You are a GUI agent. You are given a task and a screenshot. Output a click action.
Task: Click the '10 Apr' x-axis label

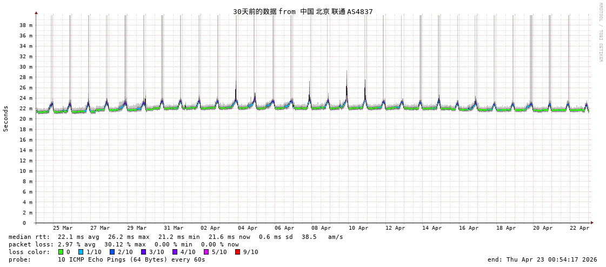click(358, 229)
